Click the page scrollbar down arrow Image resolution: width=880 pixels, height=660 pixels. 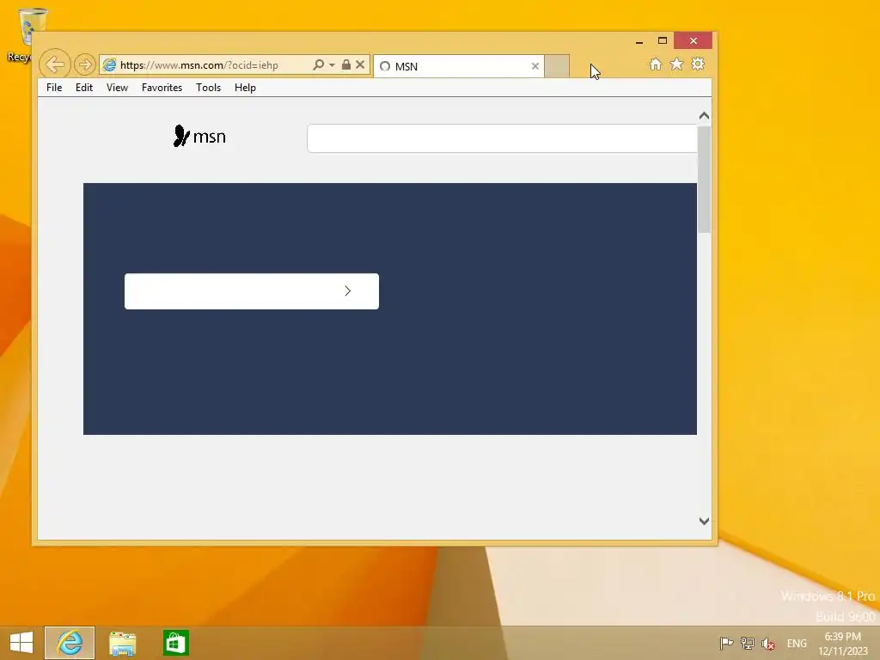pos(705,522)
